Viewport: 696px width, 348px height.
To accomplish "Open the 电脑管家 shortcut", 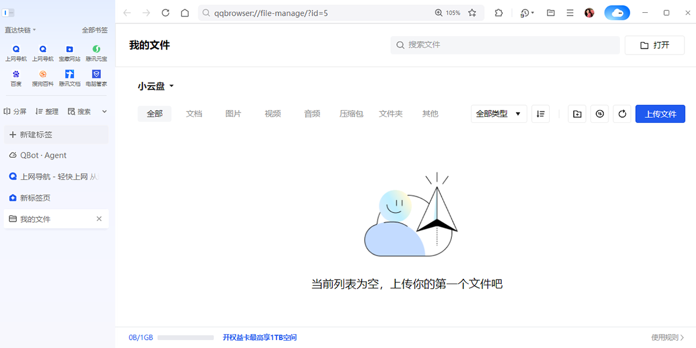I will click(x=96, y=78).
